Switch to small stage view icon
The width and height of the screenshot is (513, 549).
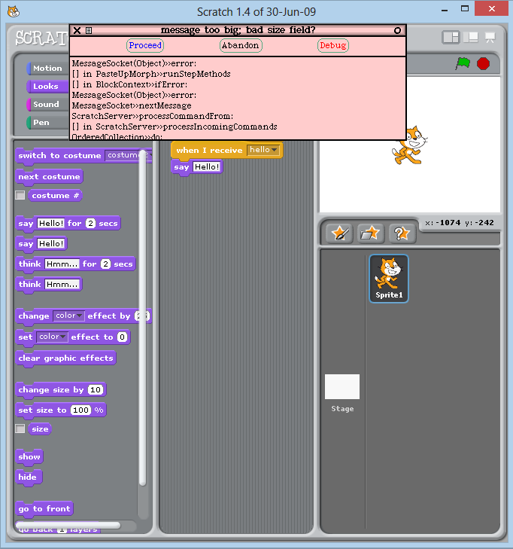(x=451, y=37)
